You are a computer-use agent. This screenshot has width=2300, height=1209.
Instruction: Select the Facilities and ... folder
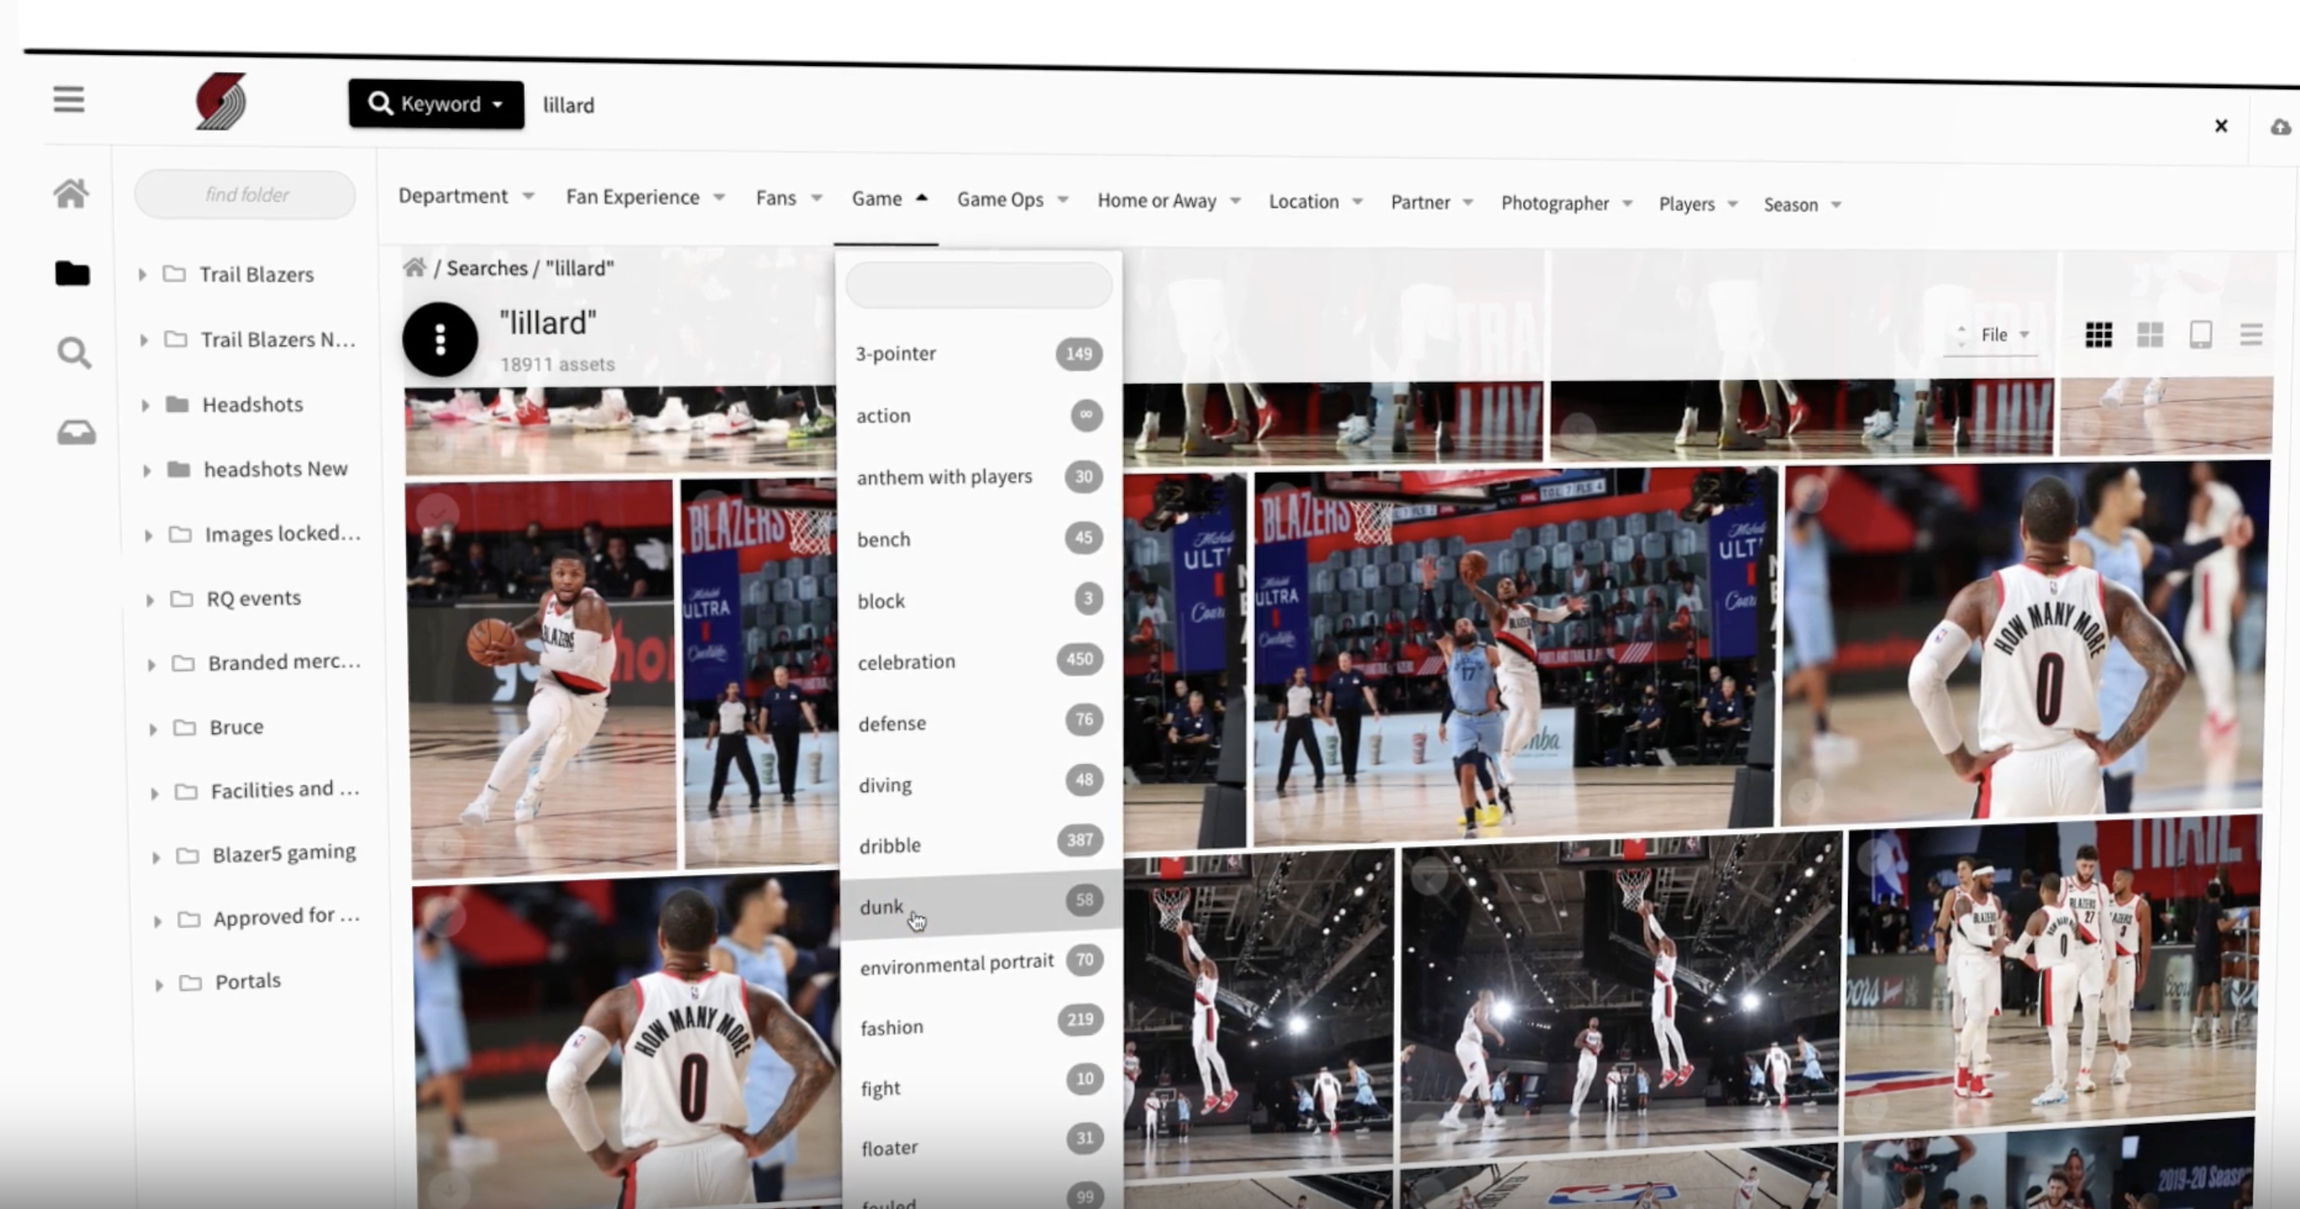[x=267, y=790]
